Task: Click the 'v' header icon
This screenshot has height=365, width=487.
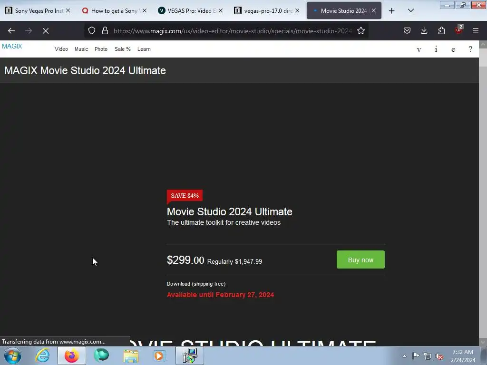Action: coord(419,49)
